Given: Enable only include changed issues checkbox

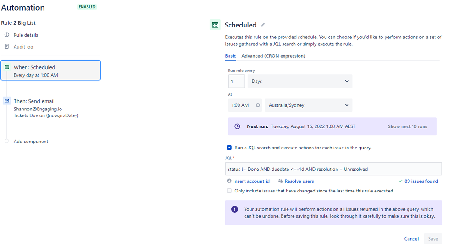Looking at the screenshot, I should coord(229,191).
